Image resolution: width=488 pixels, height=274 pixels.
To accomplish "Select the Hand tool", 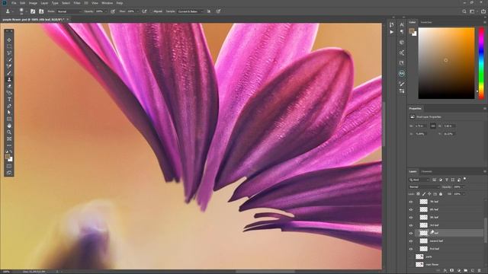I will (9, 126).
